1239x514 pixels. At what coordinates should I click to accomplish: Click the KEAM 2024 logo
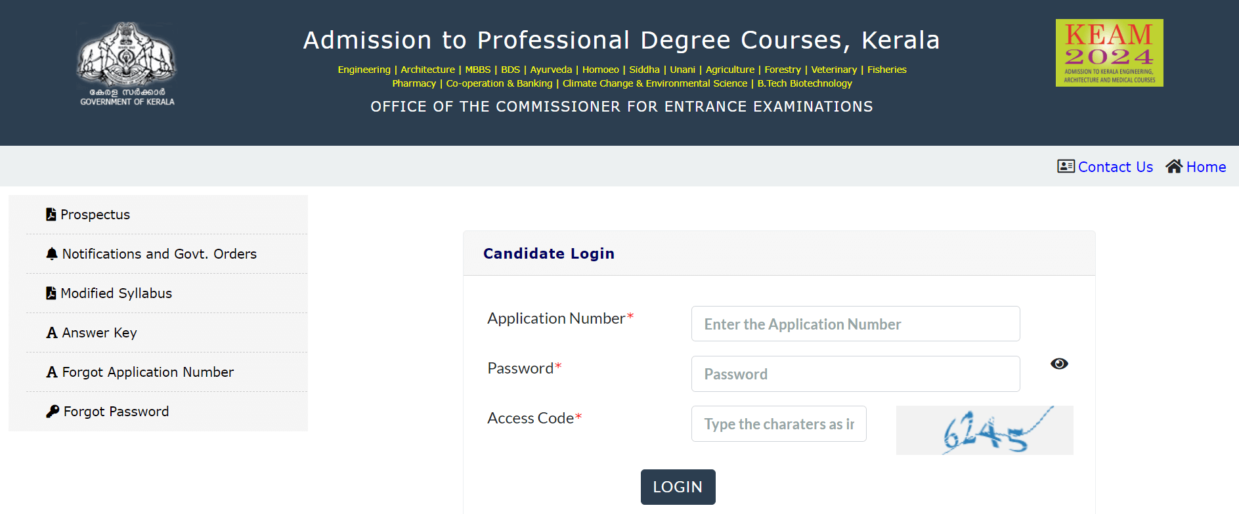click(x=1109, y=53)
